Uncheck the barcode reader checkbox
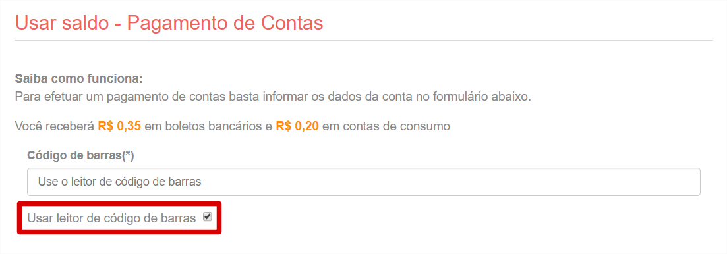Image resolution: width=727 pixels, height=254 pixels. coord(208,216)
